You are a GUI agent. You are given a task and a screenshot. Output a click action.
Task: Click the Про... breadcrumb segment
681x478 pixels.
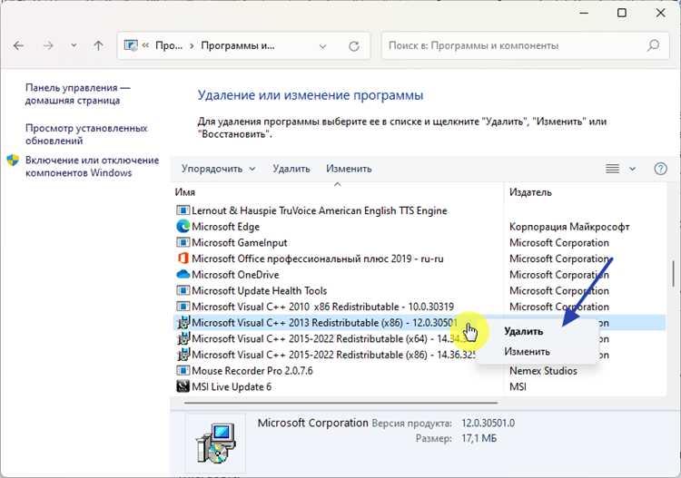(169, 45)
